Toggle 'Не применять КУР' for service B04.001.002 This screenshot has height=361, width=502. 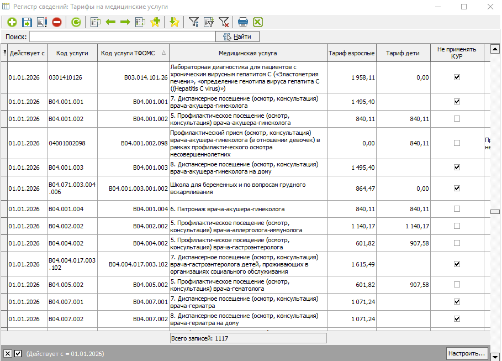[x=457, y=119]
